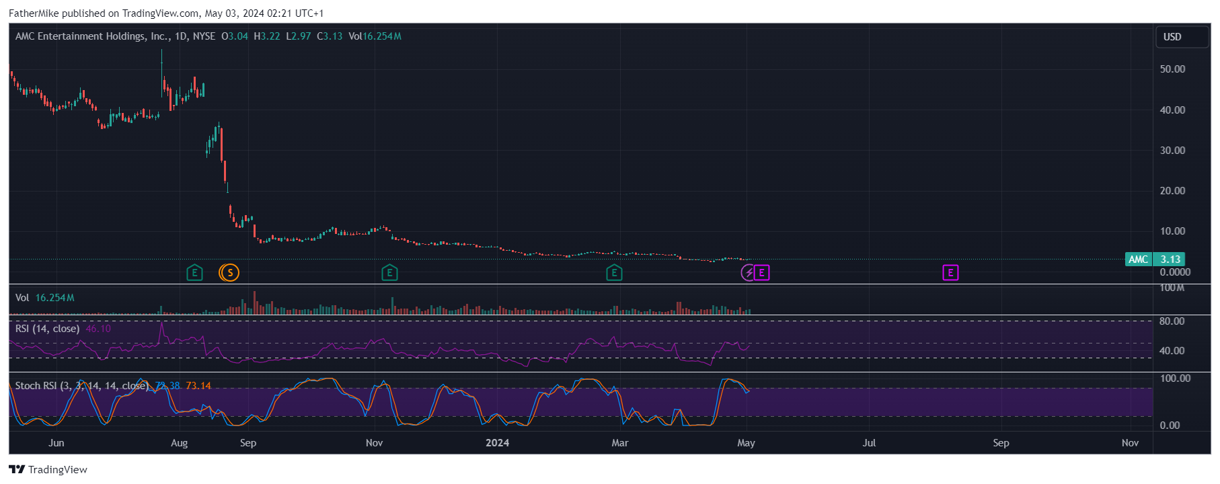This screenshot has height=484, width=1220.
Task: Click the AMC Entertainment Holdings, Inc. title
Action: [x=92, y=36]
